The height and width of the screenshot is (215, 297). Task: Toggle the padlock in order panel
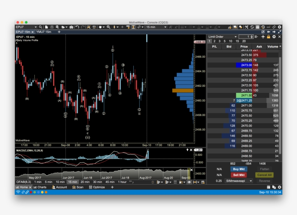(x=268, y=36)
